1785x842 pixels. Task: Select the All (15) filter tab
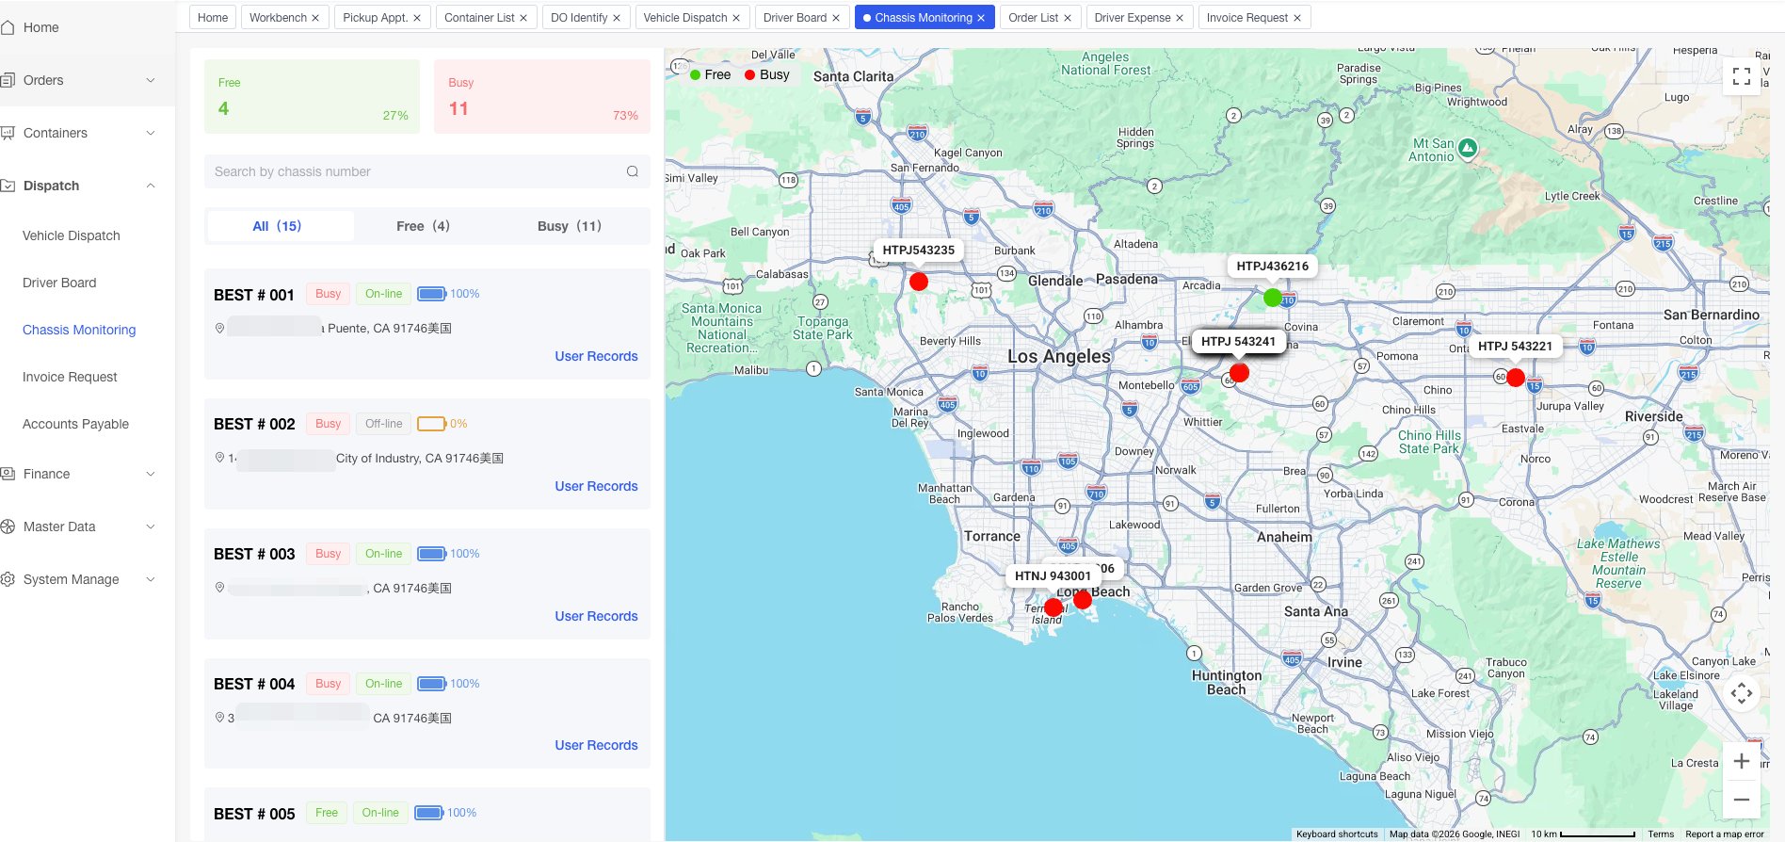(x=280, y=226)
